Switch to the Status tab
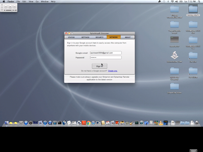Screen dimensions: 203x152 71,37
